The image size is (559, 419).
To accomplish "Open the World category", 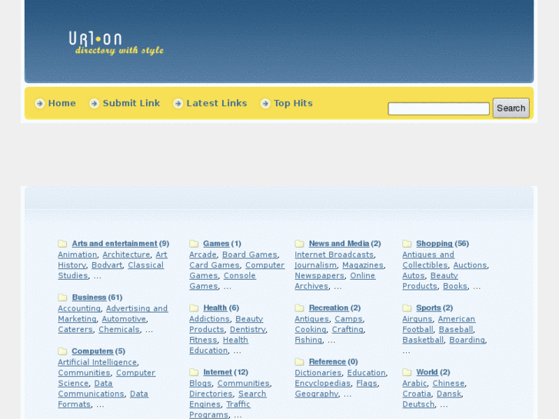I will tap(427, 372).
